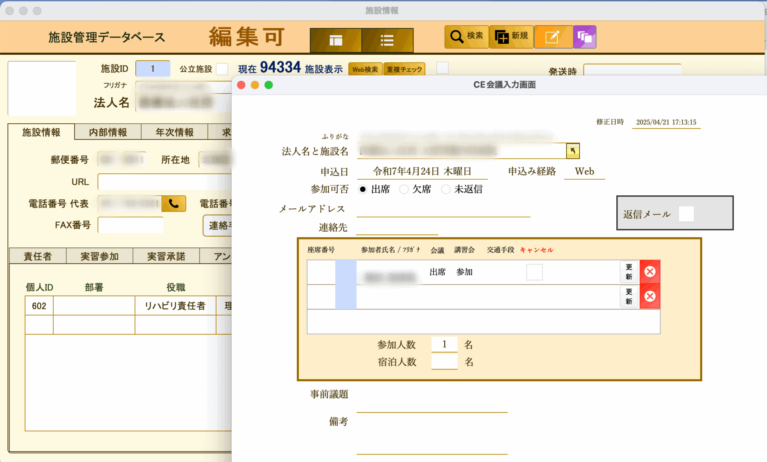Click the 出席 value in first participant row
The image size is (767, 462).
[x=437, y=272]
